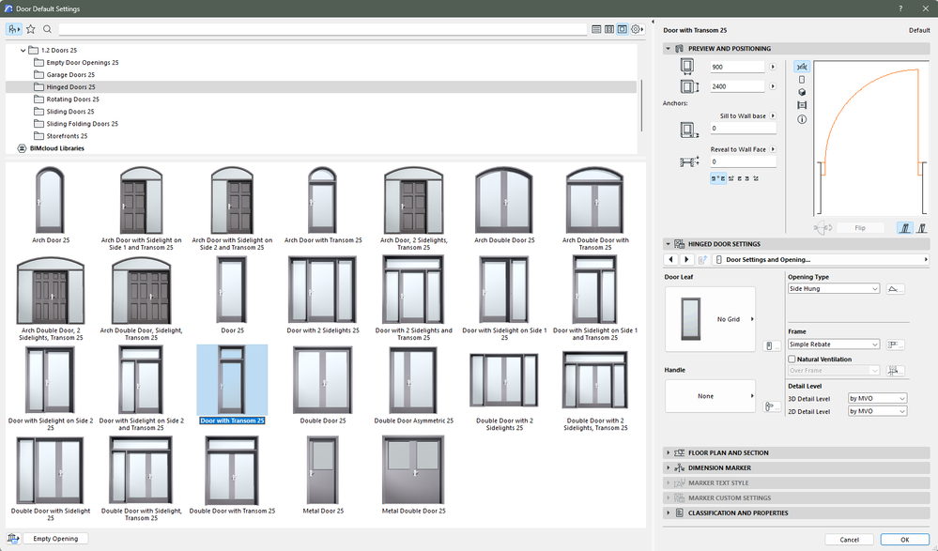Toggle list view mode in library browser
This screenshot has width=938, height=551.
click(596, 29)
